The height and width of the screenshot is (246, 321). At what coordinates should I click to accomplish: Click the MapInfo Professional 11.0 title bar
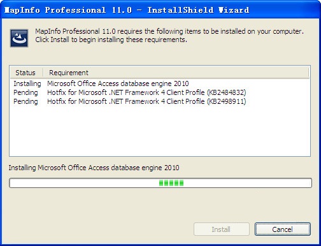[160, 10]
